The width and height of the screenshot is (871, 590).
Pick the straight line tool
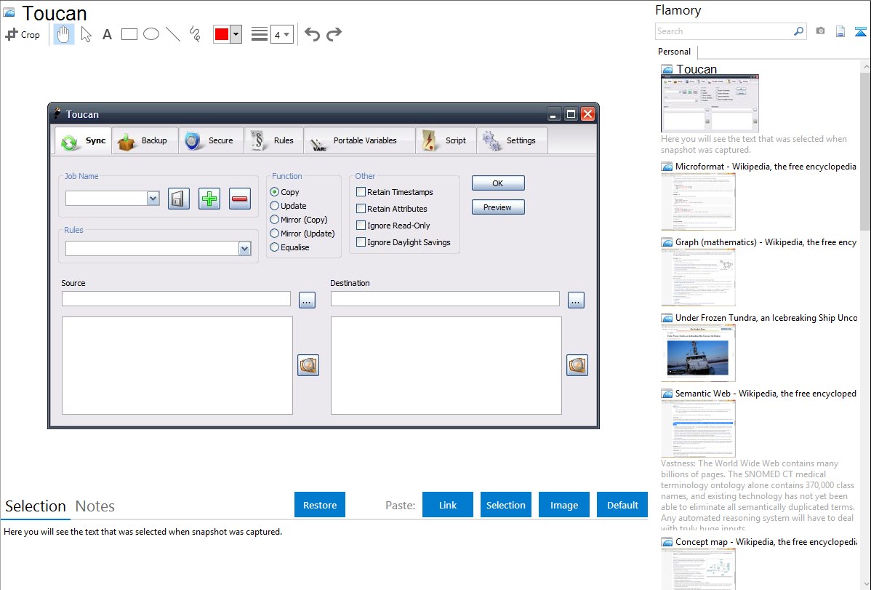coord(173,34)
